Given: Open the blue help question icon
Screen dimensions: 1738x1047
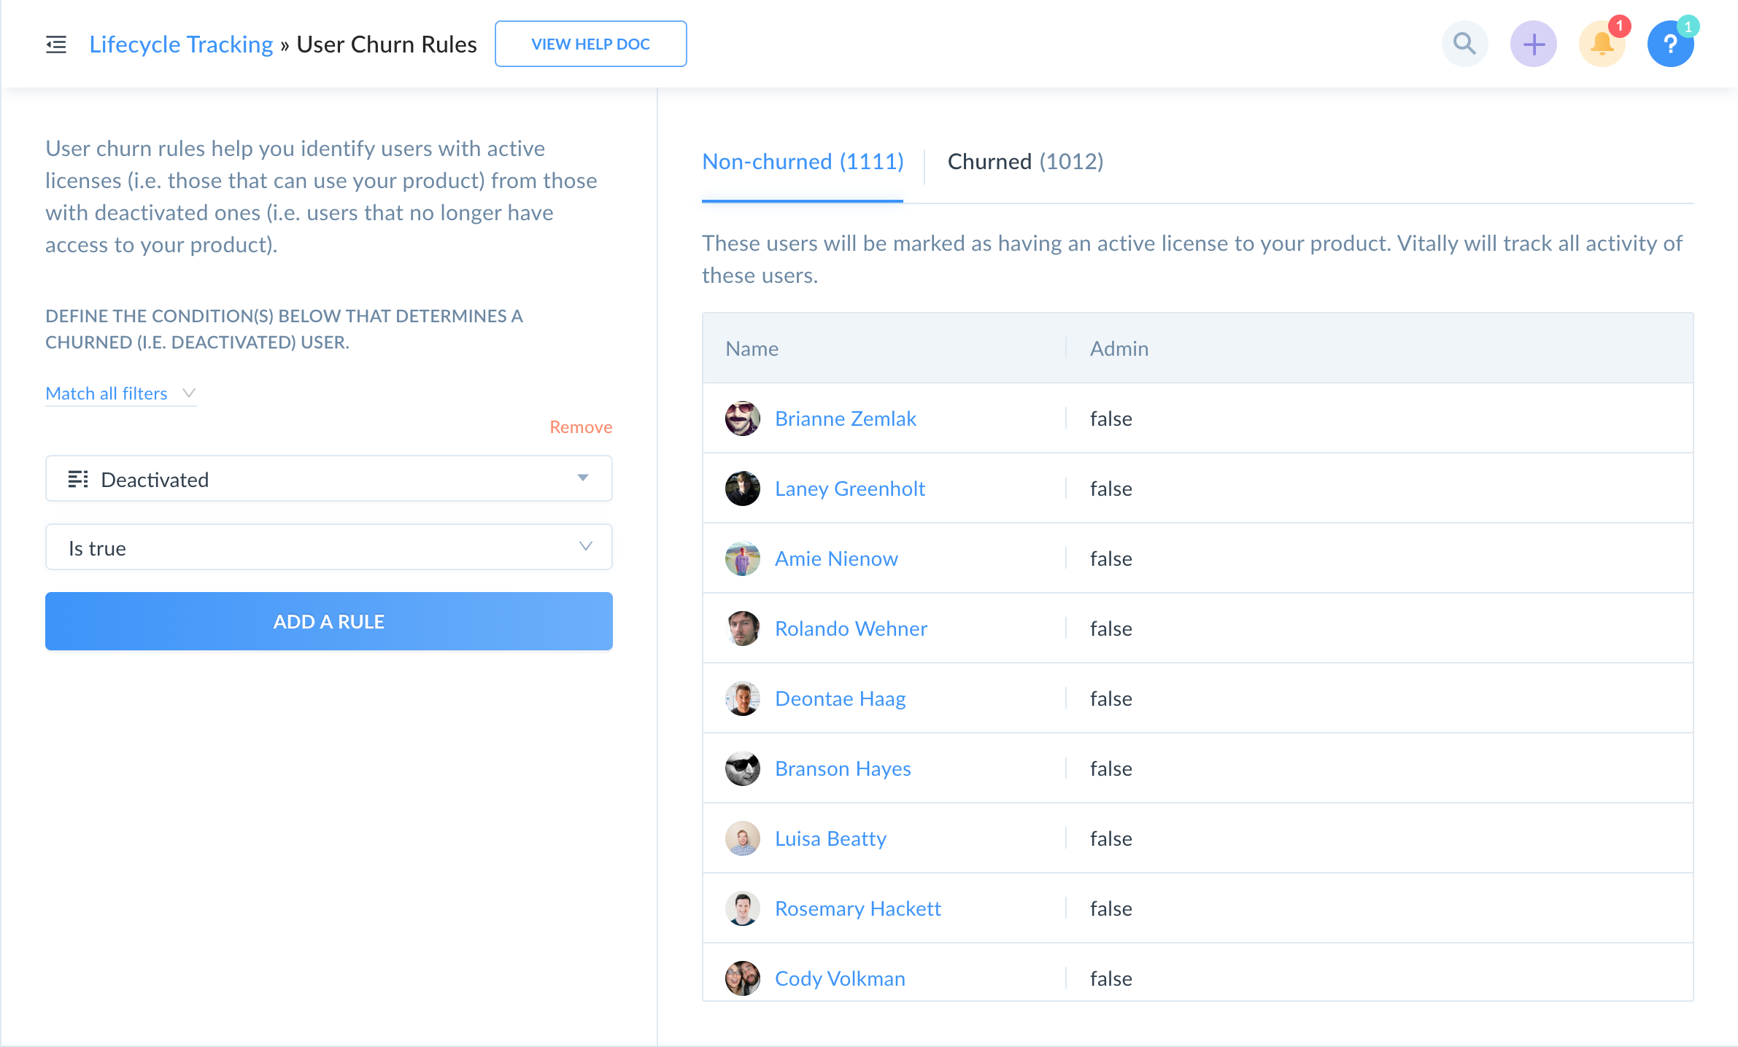Looking at the screenshot, I should (1670, 44).
